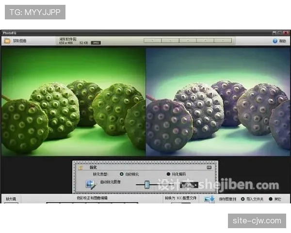Select the 自动锐化 radio option
Image resolution: width=291 pixels, height=233 pixels.
[122, 174]
